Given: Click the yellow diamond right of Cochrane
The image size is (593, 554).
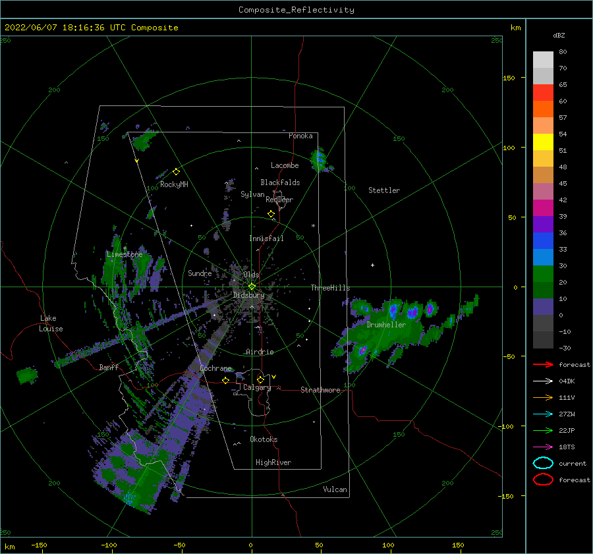Looking at the screenshot, I should [x=226, y=381].
